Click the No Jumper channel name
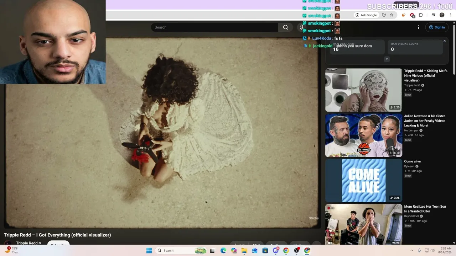Screen dimensions: 456x256 pos(411,130)
